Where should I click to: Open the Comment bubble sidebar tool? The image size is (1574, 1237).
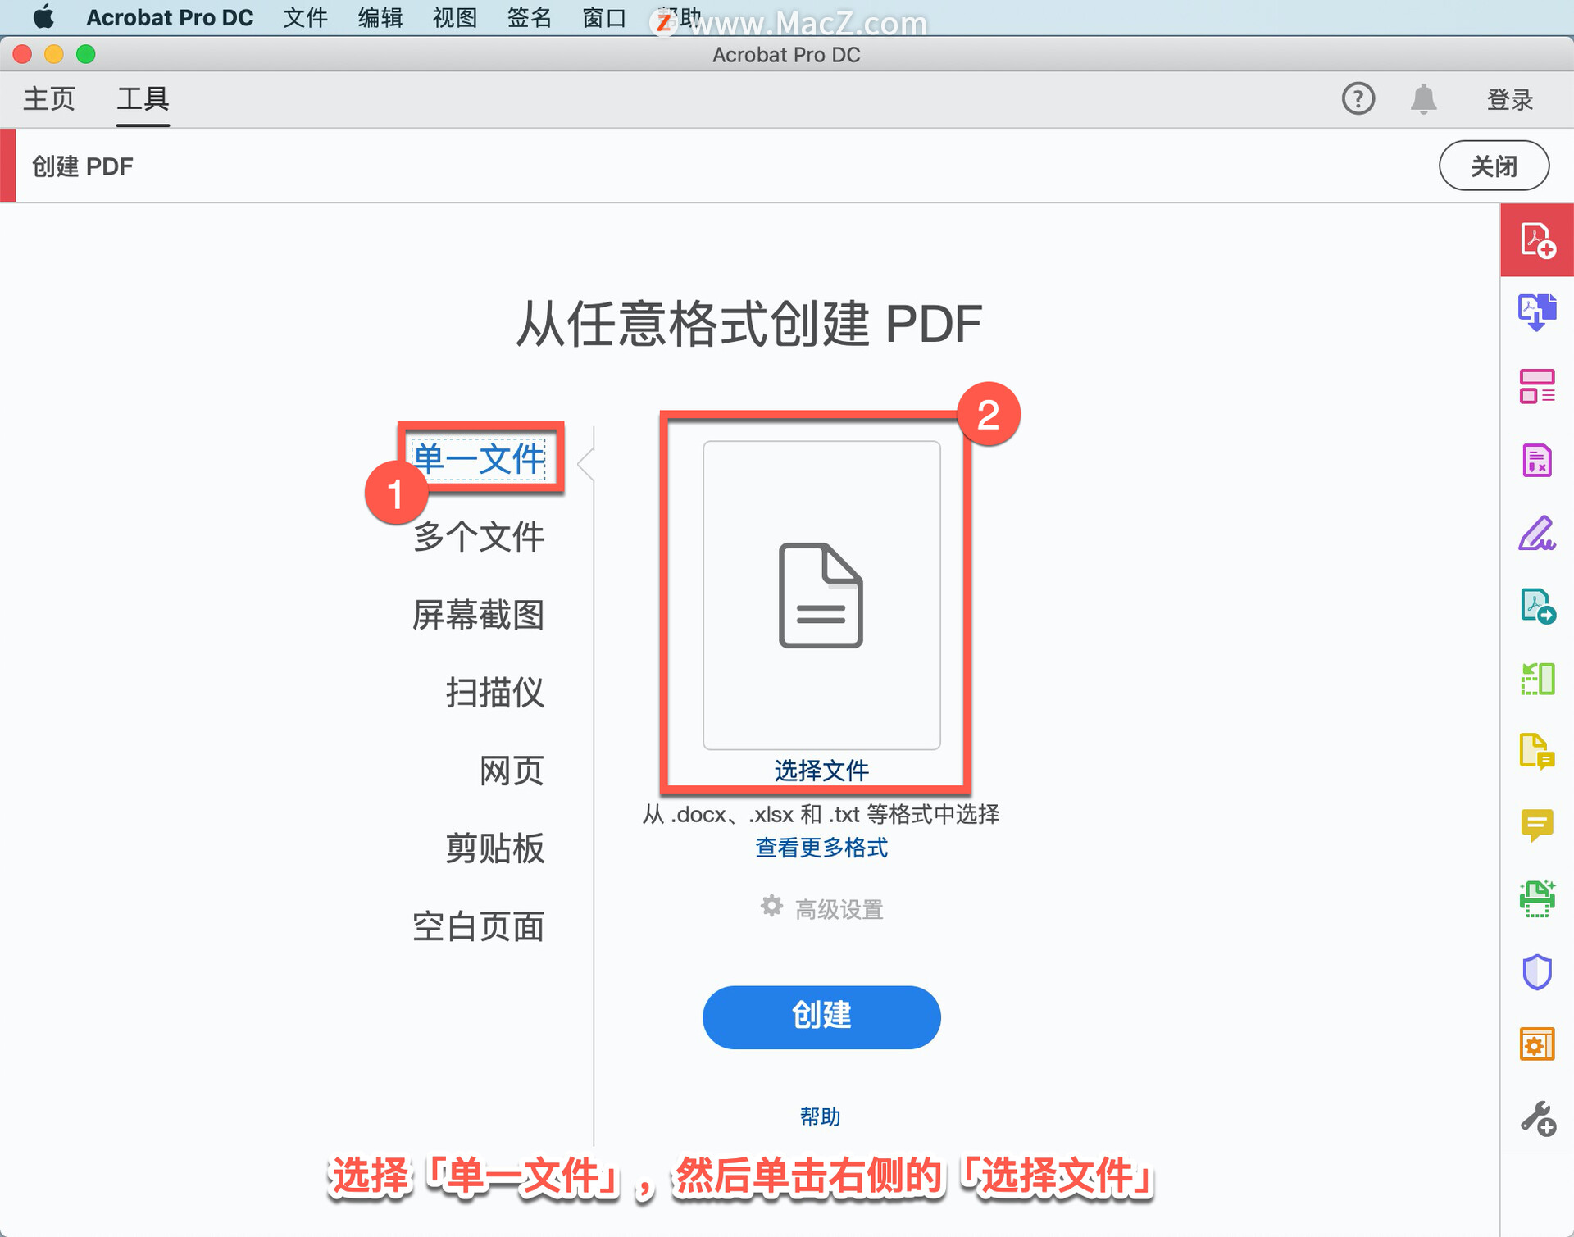click(1537, 825)
